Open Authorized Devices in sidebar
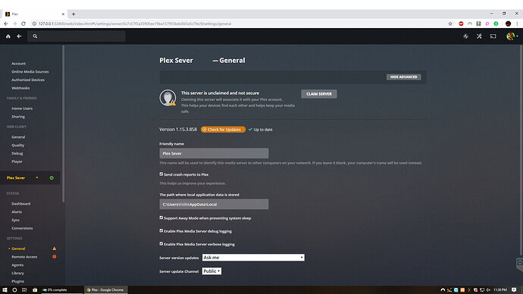The image size is (523, 294). click(28, 80)
